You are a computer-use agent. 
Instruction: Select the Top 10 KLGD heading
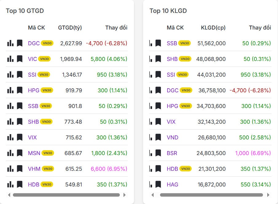pos(168,11)
